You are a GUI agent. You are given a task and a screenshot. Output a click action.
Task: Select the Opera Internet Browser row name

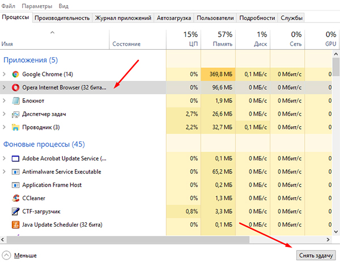click(64, 88)
